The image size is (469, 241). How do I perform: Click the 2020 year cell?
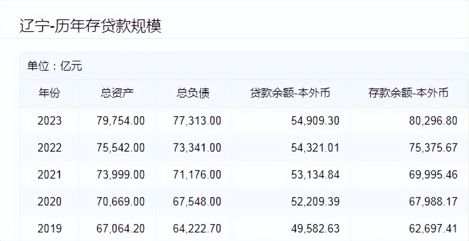tap(49, 202)
